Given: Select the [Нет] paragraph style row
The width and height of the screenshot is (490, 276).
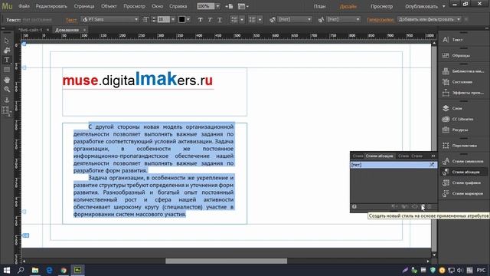Looking at the screenshot, I should pos(394,165).
